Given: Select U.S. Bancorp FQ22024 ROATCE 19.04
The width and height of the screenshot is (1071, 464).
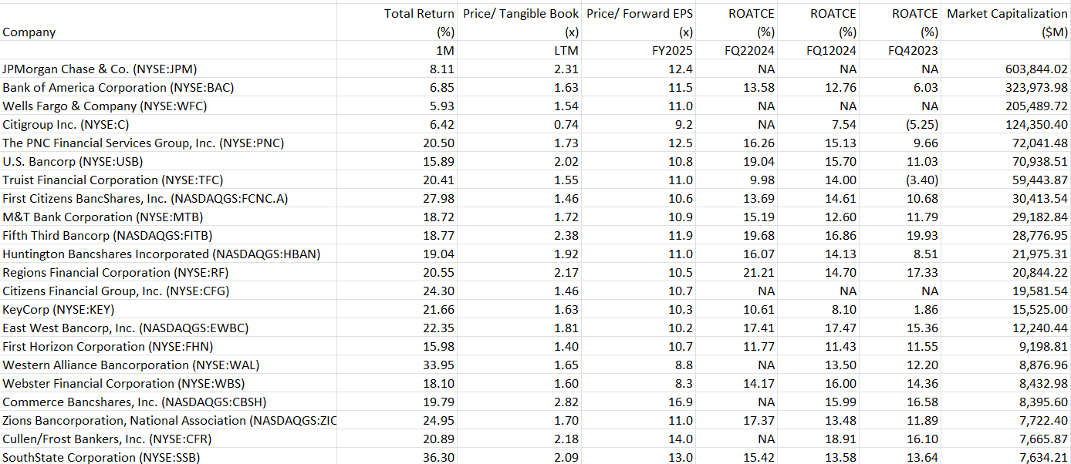Looking at the screenshot, I should (x=737, y=161).
